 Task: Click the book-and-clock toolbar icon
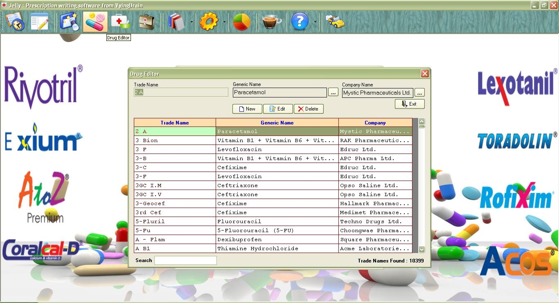(16, 22)
